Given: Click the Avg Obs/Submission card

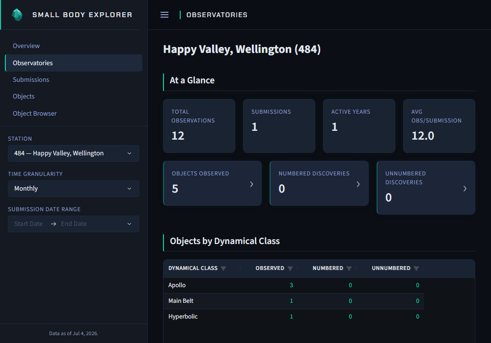Looking at the screenshot, I should 439,126.
